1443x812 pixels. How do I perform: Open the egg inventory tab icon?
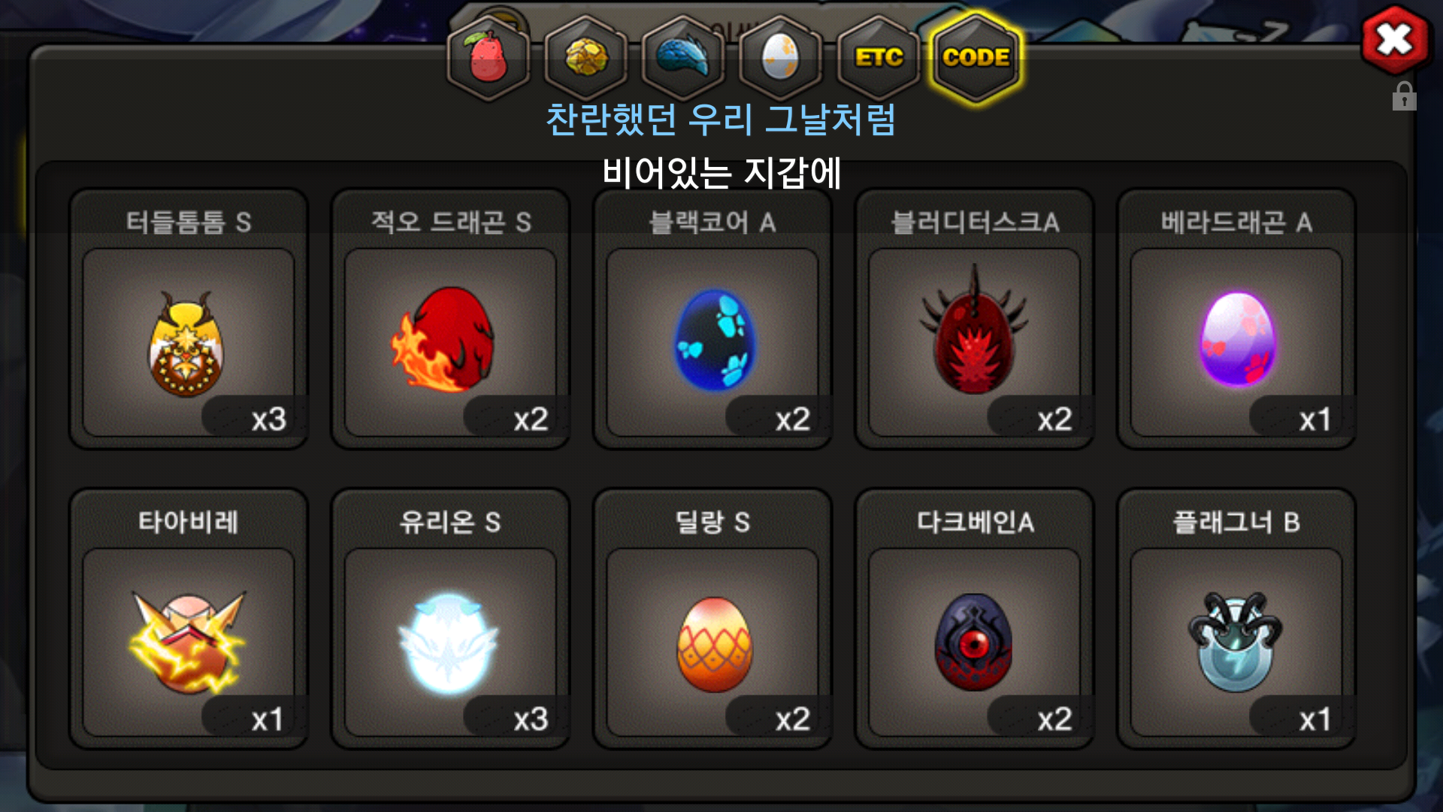(x=780, y=58)
